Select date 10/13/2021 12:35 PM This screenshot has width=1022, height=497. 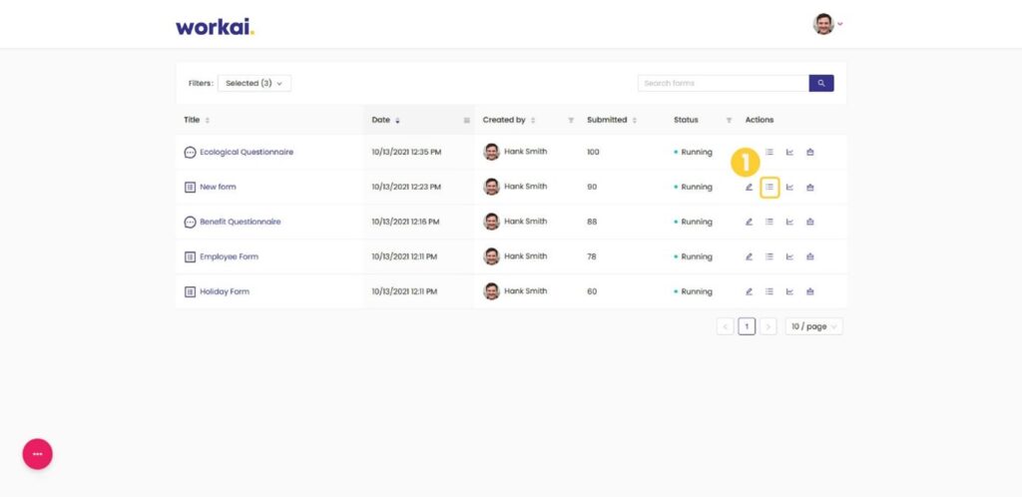406,152
